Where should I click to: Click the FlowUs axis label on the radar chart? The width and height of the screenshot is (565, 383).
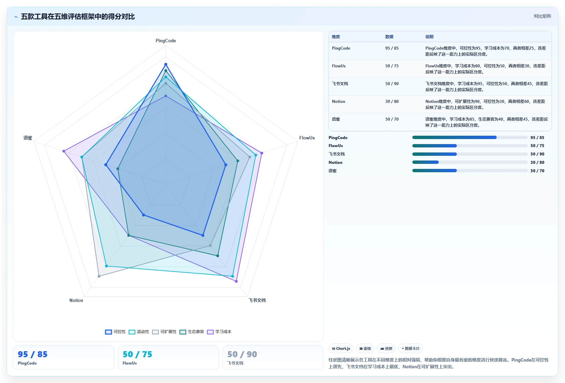(307, 138)
